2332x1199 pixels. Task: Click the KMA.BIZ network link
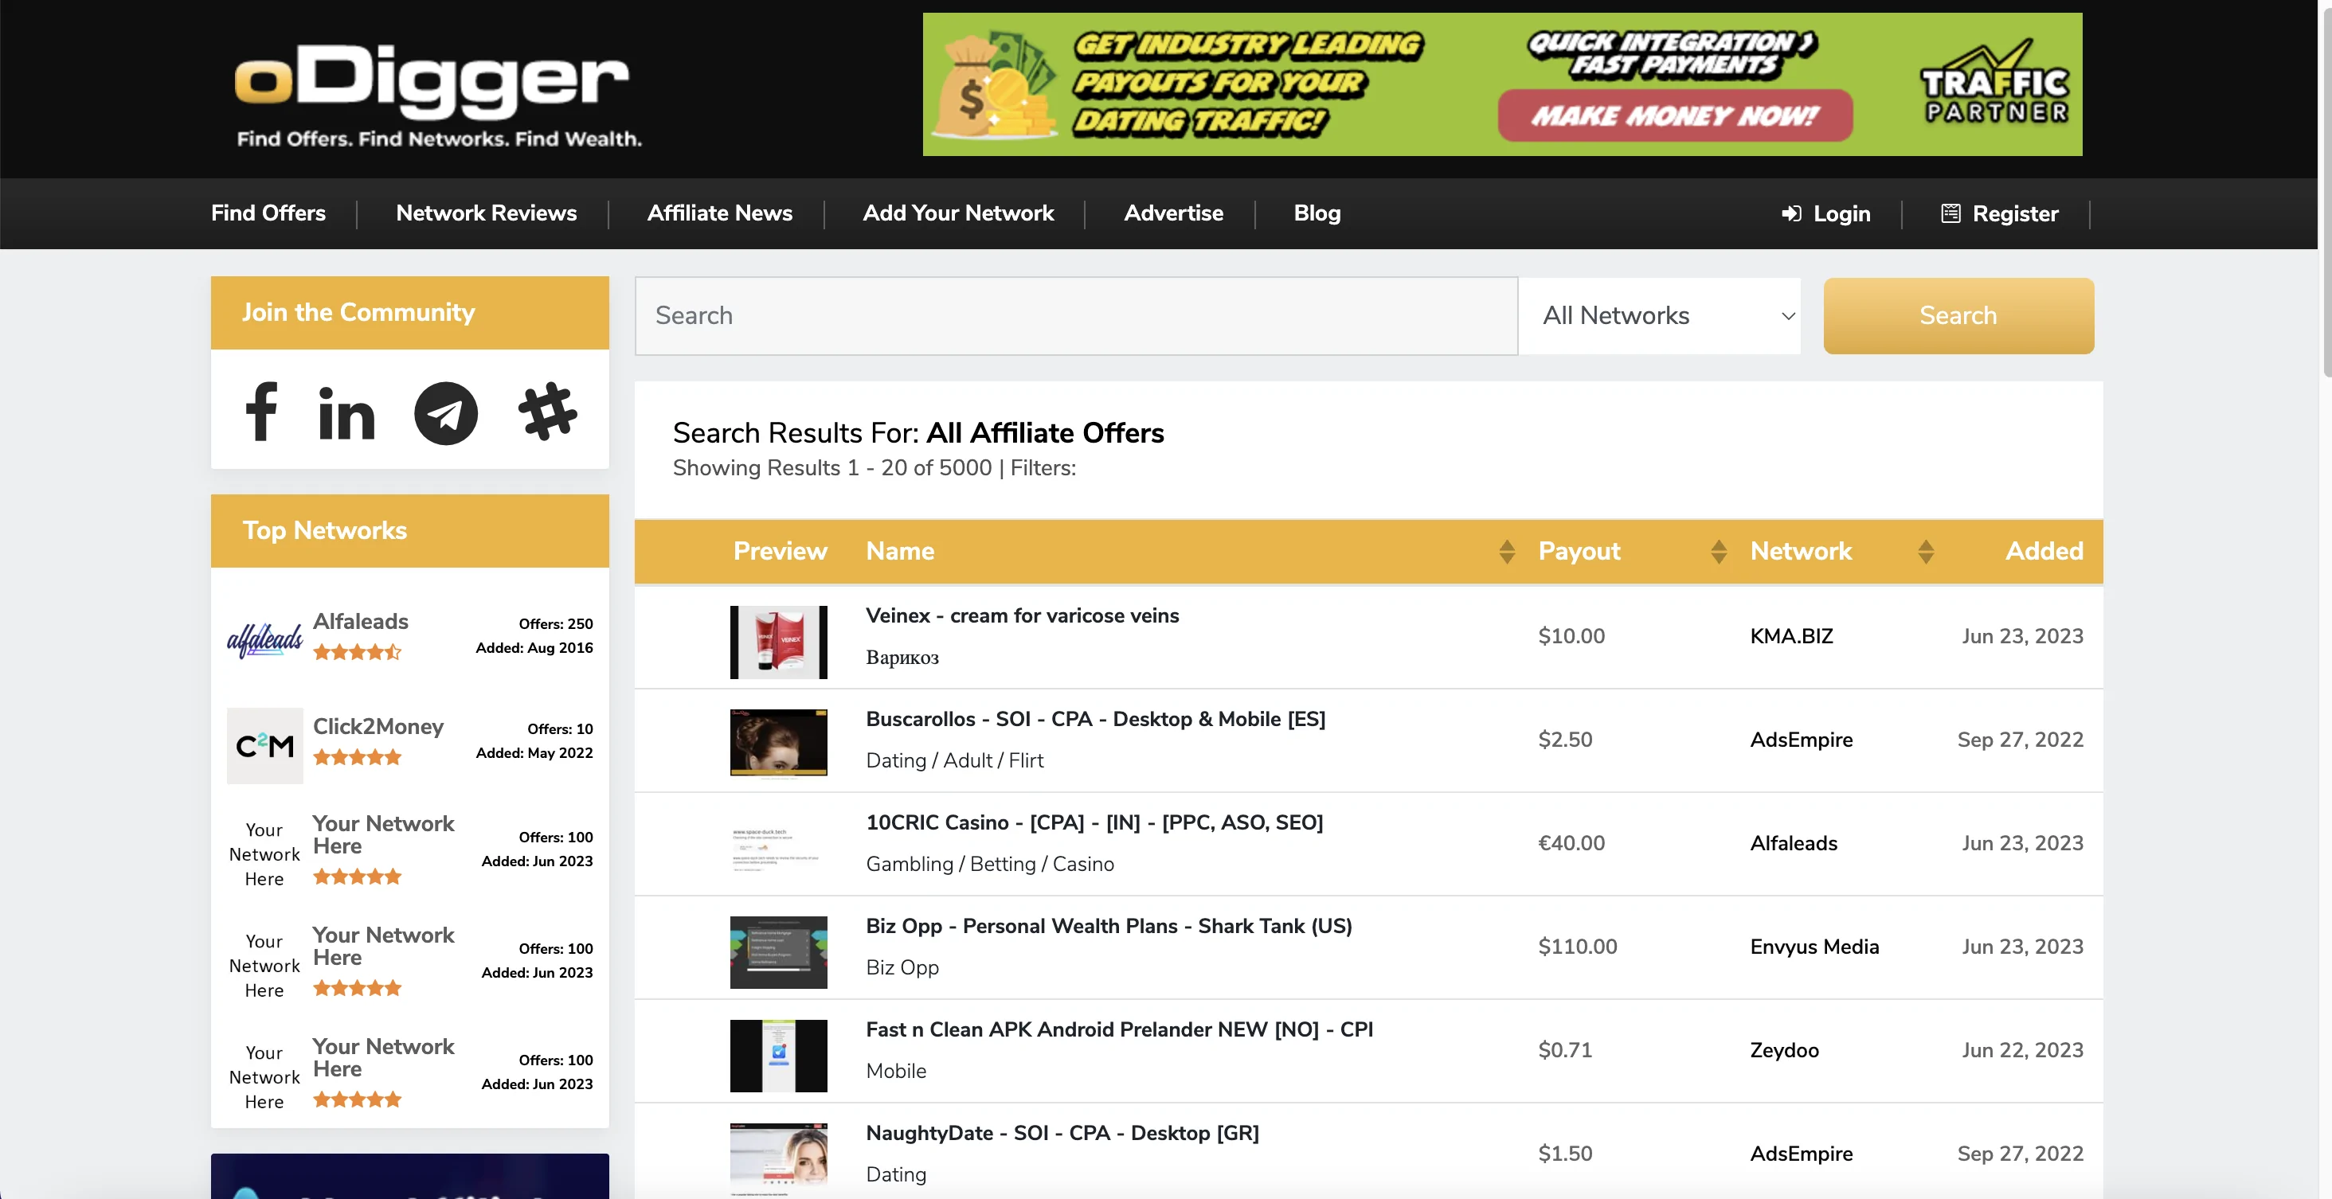click(1791, 636)
